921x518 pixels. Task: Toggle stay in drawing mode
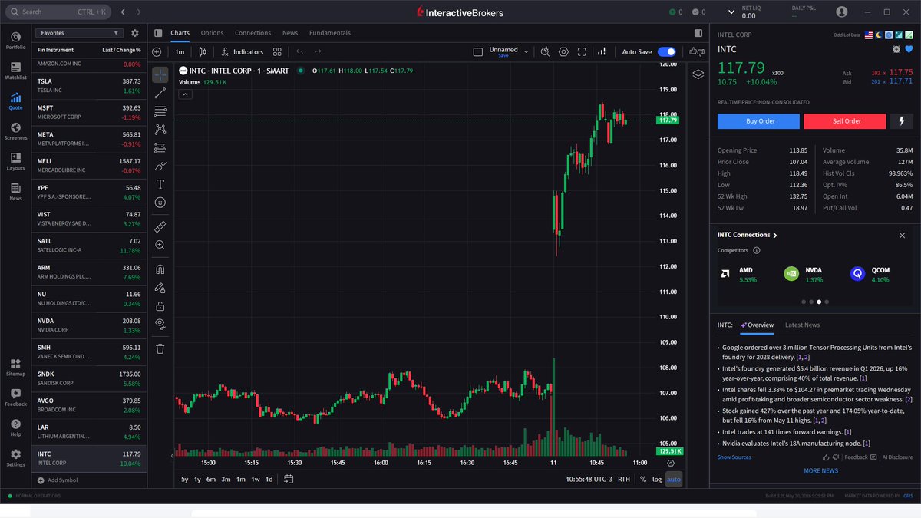(x=160, y=288)
